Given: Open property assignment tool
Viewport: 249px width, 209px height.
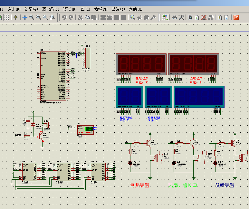Looking at the screenshot, I should pyautogui.click(x=181, y=17).
